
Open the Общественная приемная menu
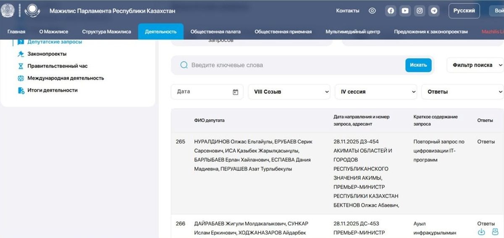pos(283,31)
